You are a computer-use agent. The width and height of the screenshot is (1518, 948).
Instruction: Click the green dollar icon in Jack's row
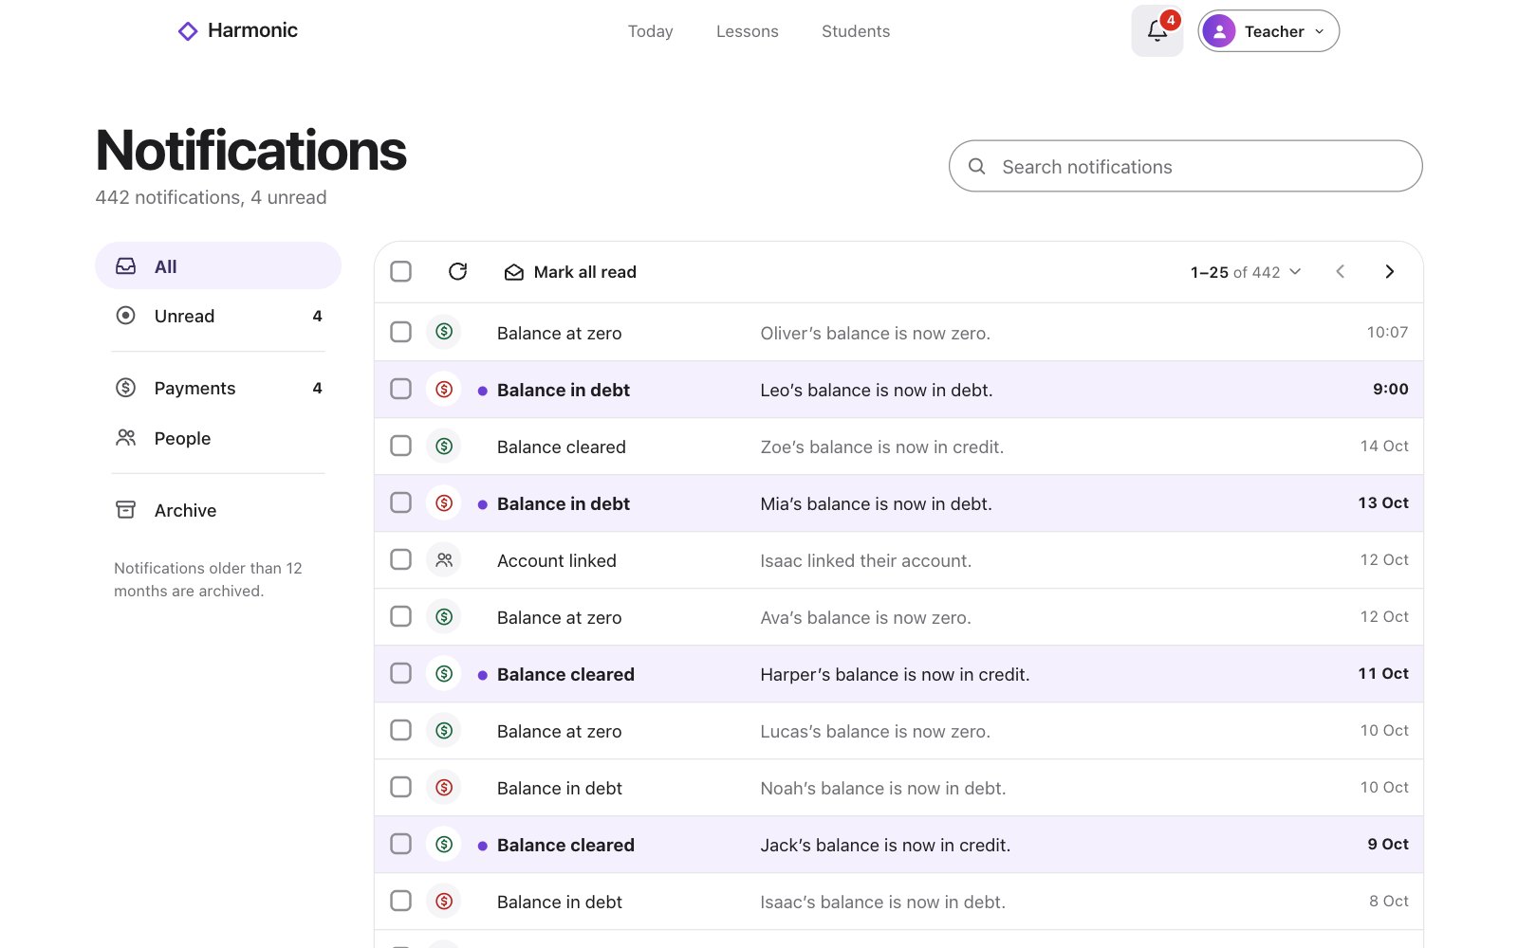[444, 844]
